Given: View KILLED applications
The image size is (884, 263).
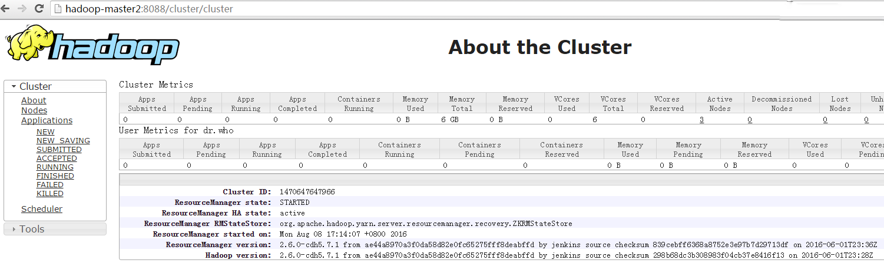Looking at the screenshot, I should [50, 194].
